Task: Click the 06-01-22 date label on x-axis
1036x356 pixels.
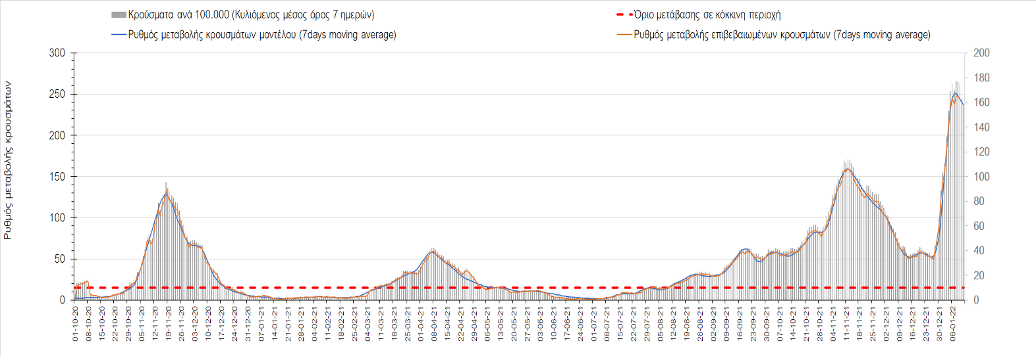Action: pyautogui.click(x=952, y=323)
